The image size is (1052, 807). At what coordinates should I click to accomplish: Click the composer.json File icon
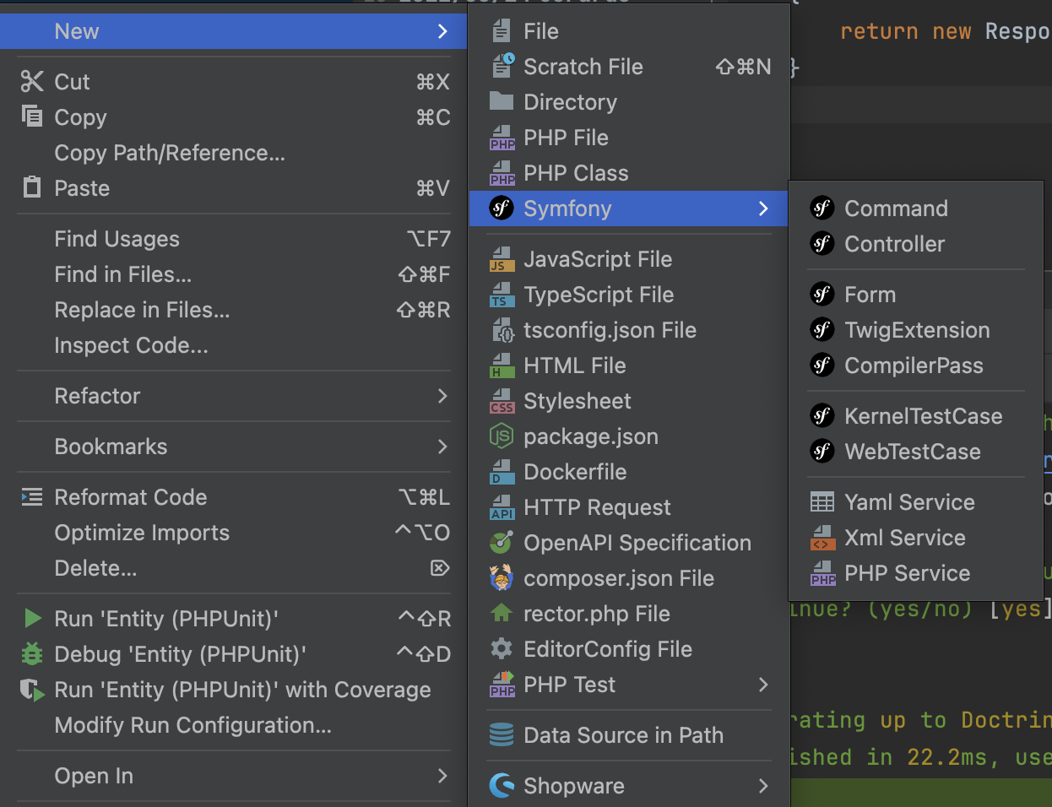tap(502, 578)
